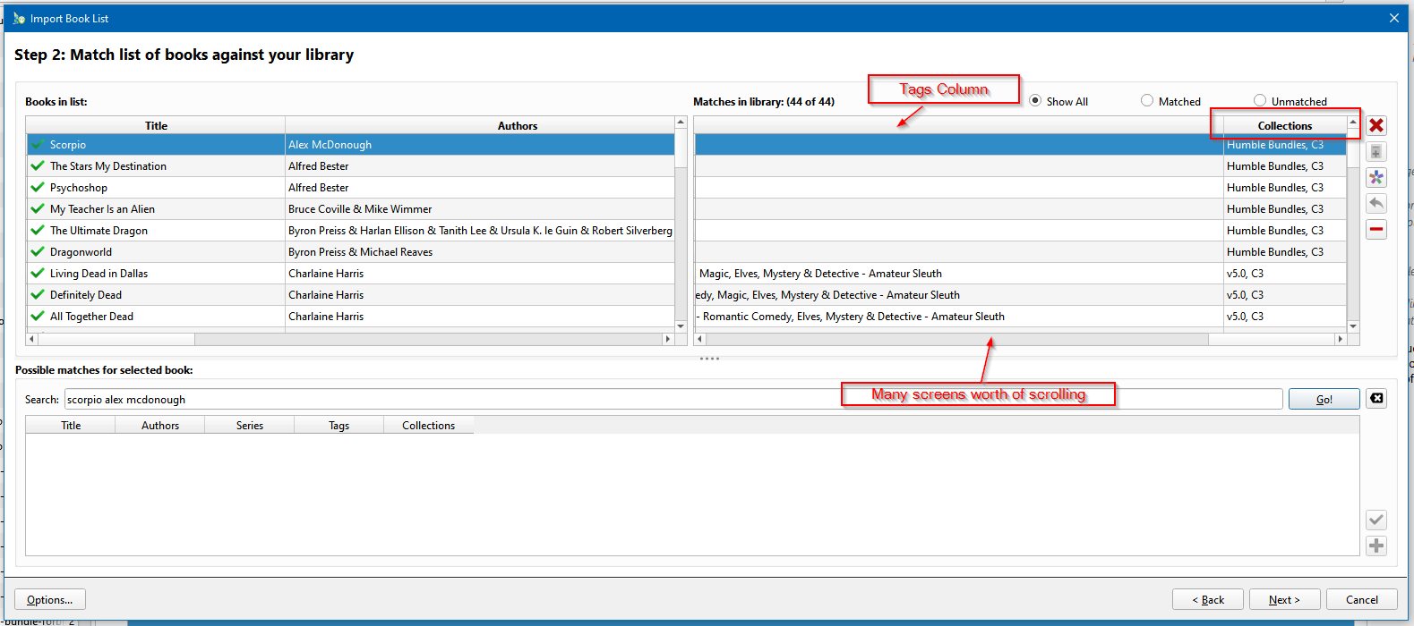The image size is (1414, 626).
Task: Click the clear search field icon beside Go!
Action: coord(1376,399)
